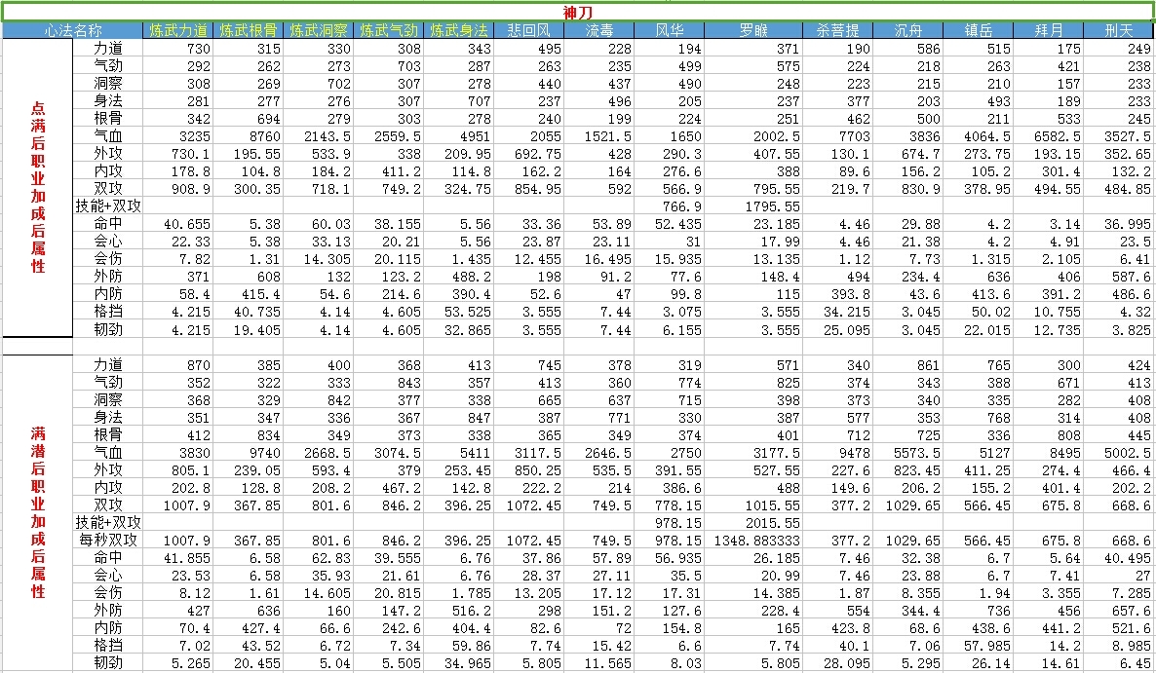The height and width of the screenshot is (673, 1156).
Task: Select the merged cell 点满后职业加成后属性
Action: click(38, 188)
